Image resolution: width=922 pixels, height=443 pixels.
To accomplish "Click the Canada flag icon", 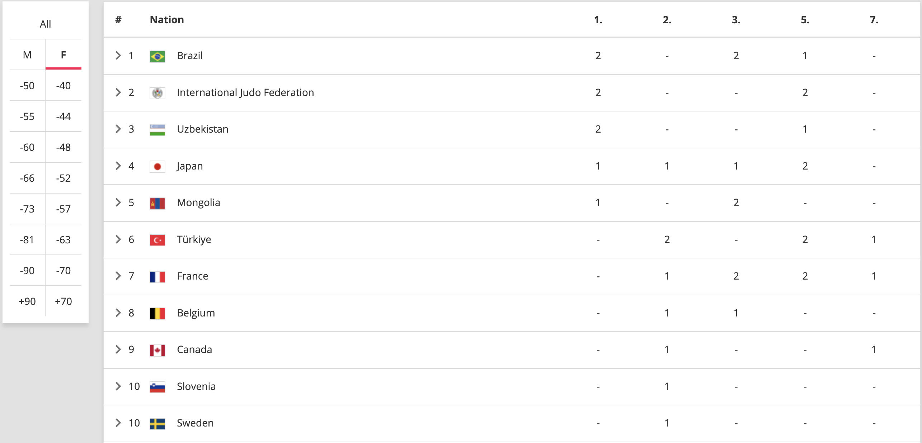I will (157, 350).
